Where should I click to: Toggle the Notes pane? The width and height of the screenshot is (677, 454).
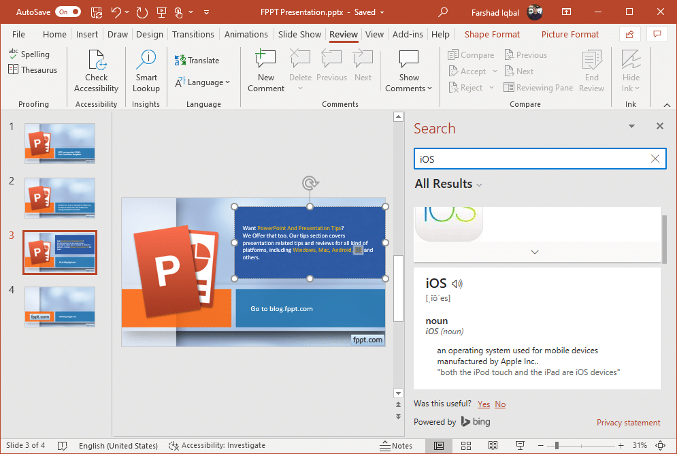coord(395,445)
